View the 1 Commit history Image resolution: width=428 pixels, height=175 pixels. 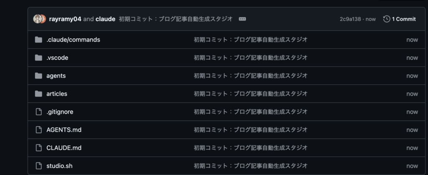tap(403, 19)
